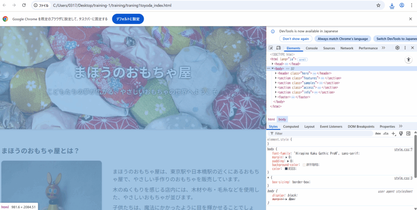Open the Chrome downloads icon

point(392,5)
